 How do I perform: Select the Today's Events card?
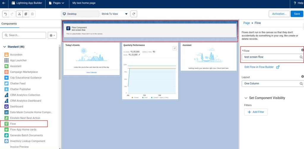click(x=91, y=59)
